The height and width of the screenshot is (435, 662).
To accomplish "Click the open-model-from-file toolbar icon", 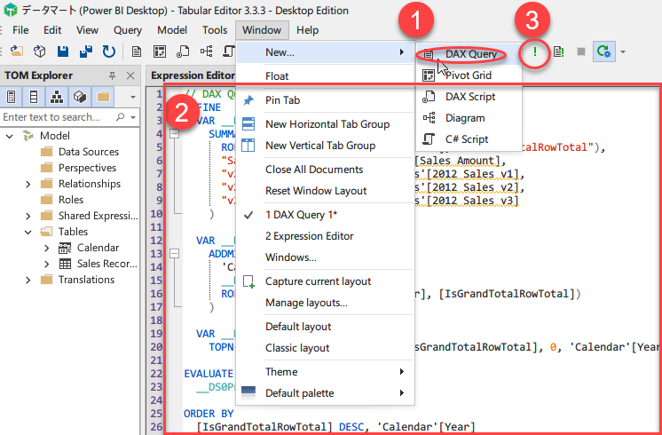I will tap(17, 51).
